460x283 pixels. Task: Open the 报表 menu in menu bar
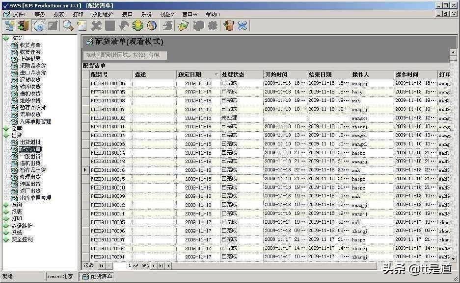tap(59, 14)
